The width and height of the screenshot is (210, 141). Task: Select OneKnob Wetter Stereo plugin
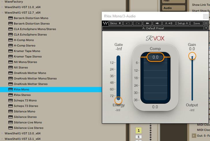(x=31, y=84)
